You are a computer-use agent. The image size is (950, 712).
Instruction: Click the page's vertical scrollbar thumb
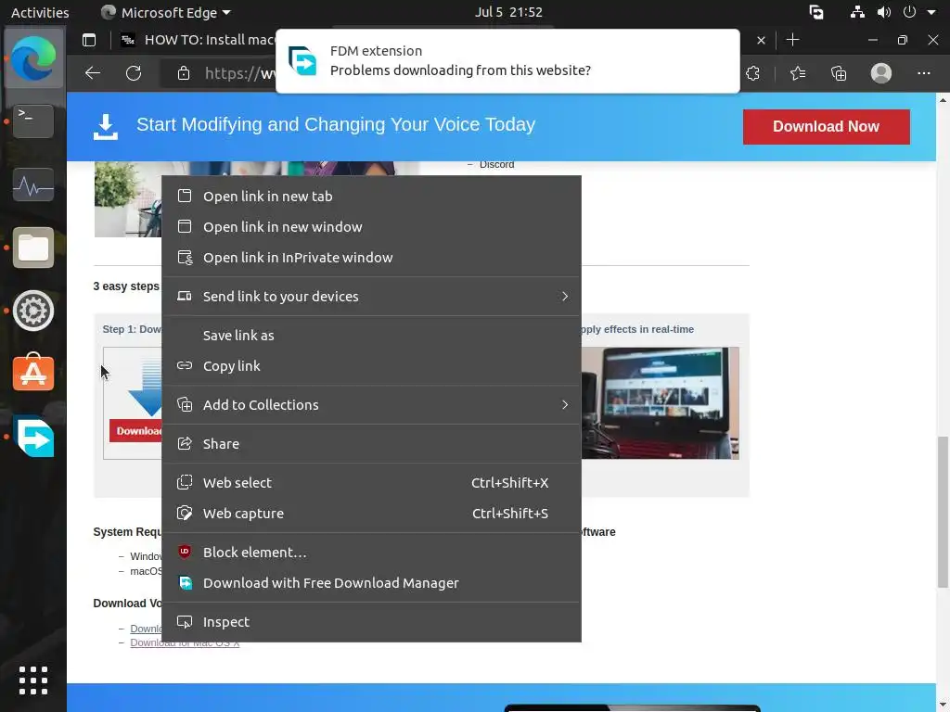tap(943, 512)
